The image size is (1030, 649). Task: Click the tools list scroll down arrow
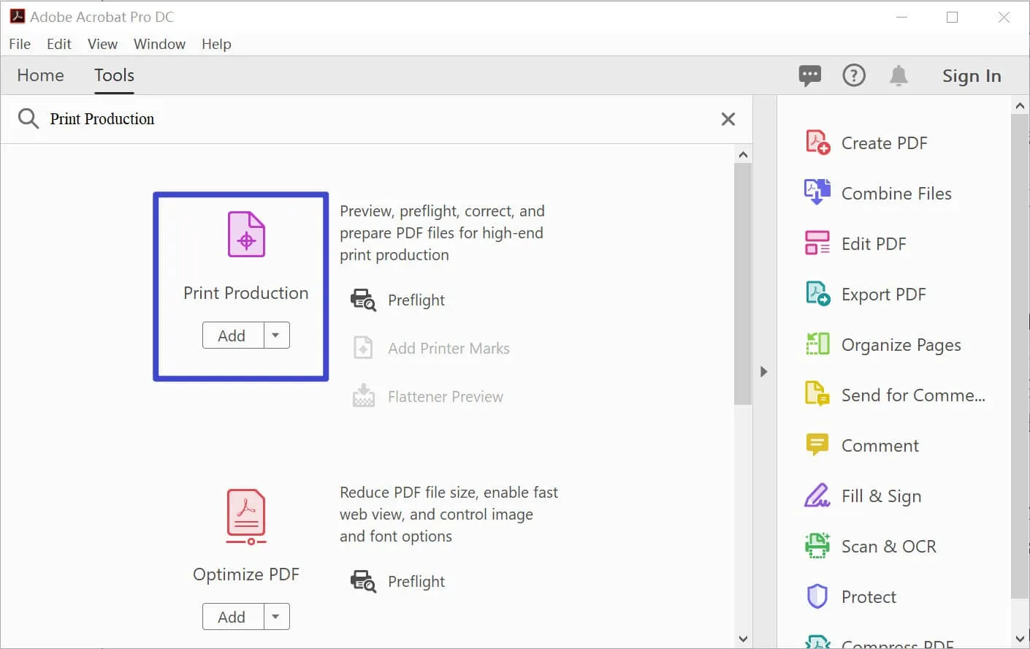tap(743, 639)
